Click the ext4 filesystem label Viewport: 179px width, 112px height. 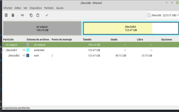tap(36, 55)
